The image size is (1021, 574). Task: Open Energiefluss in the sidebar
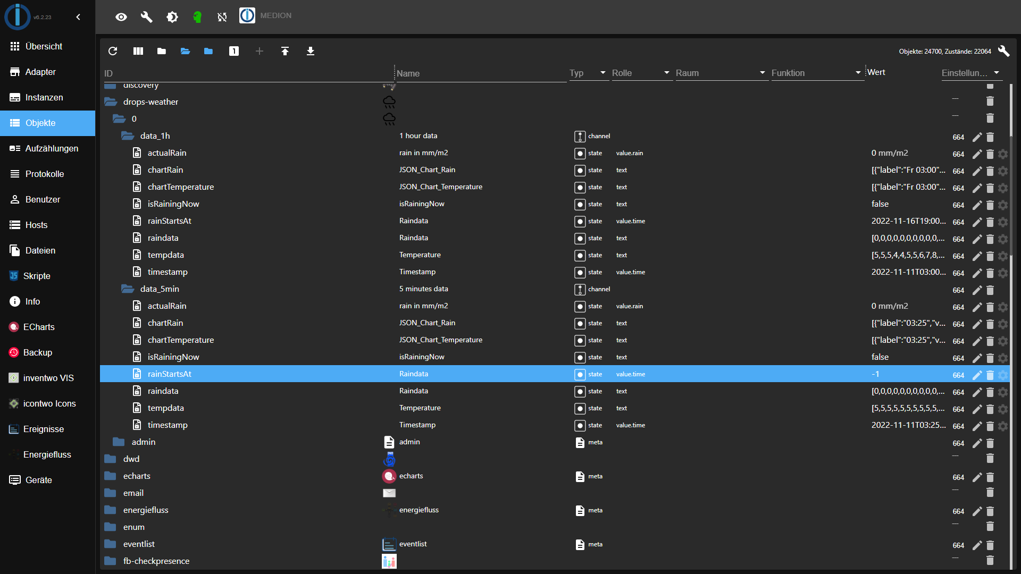coord(48,454)
